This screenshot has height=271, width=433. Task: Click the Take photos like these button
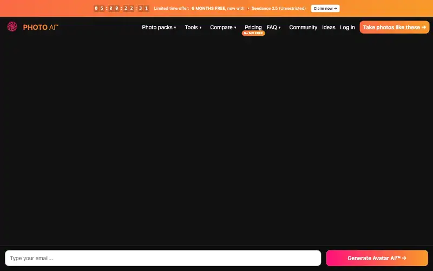395,27
